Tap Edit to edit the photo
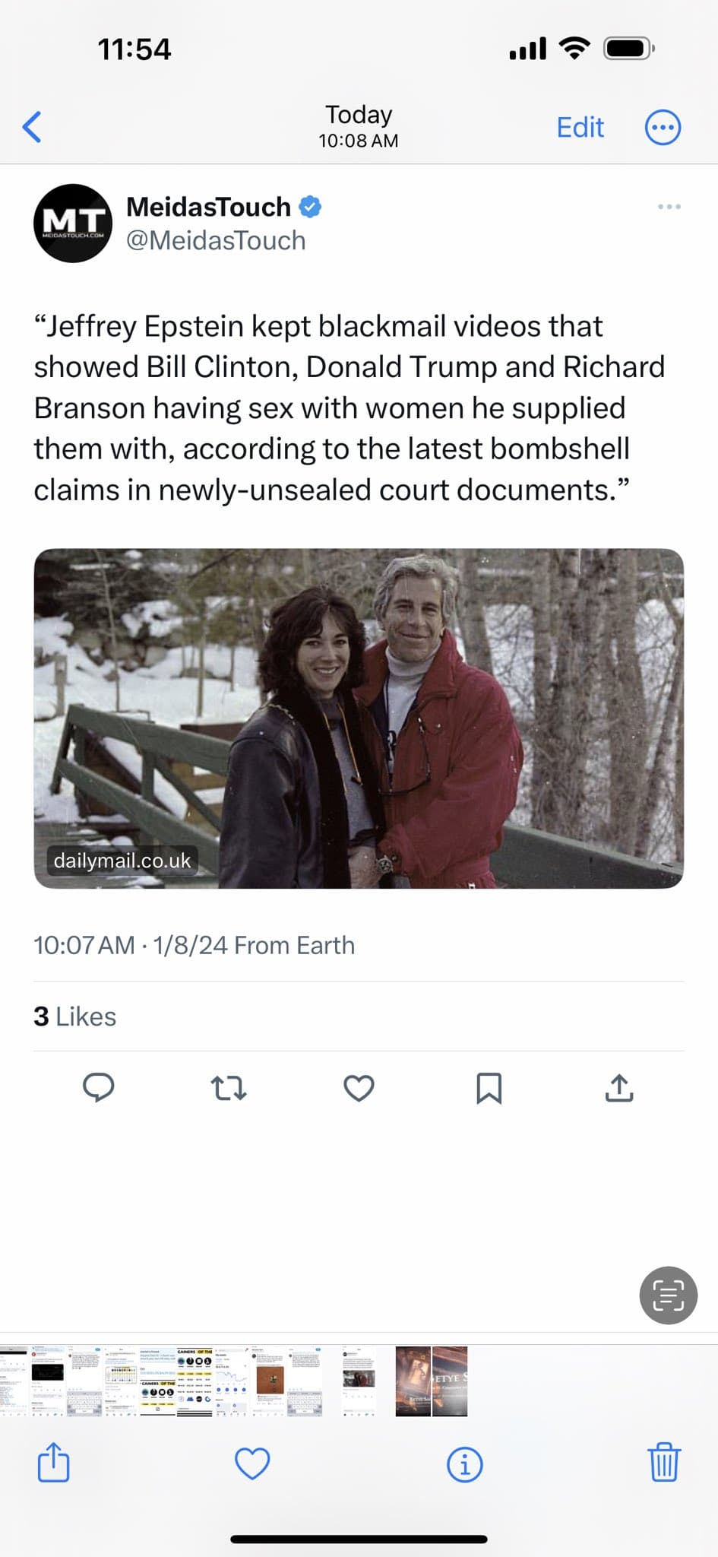 pos(580,127)
